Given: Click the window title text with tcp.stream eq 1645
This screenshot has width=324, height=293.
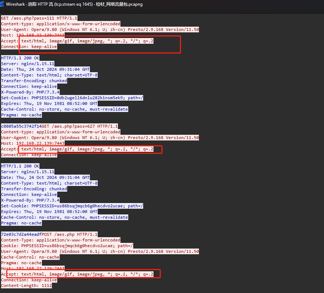Looking at the screenshot, I should click(x=75, y=5).
